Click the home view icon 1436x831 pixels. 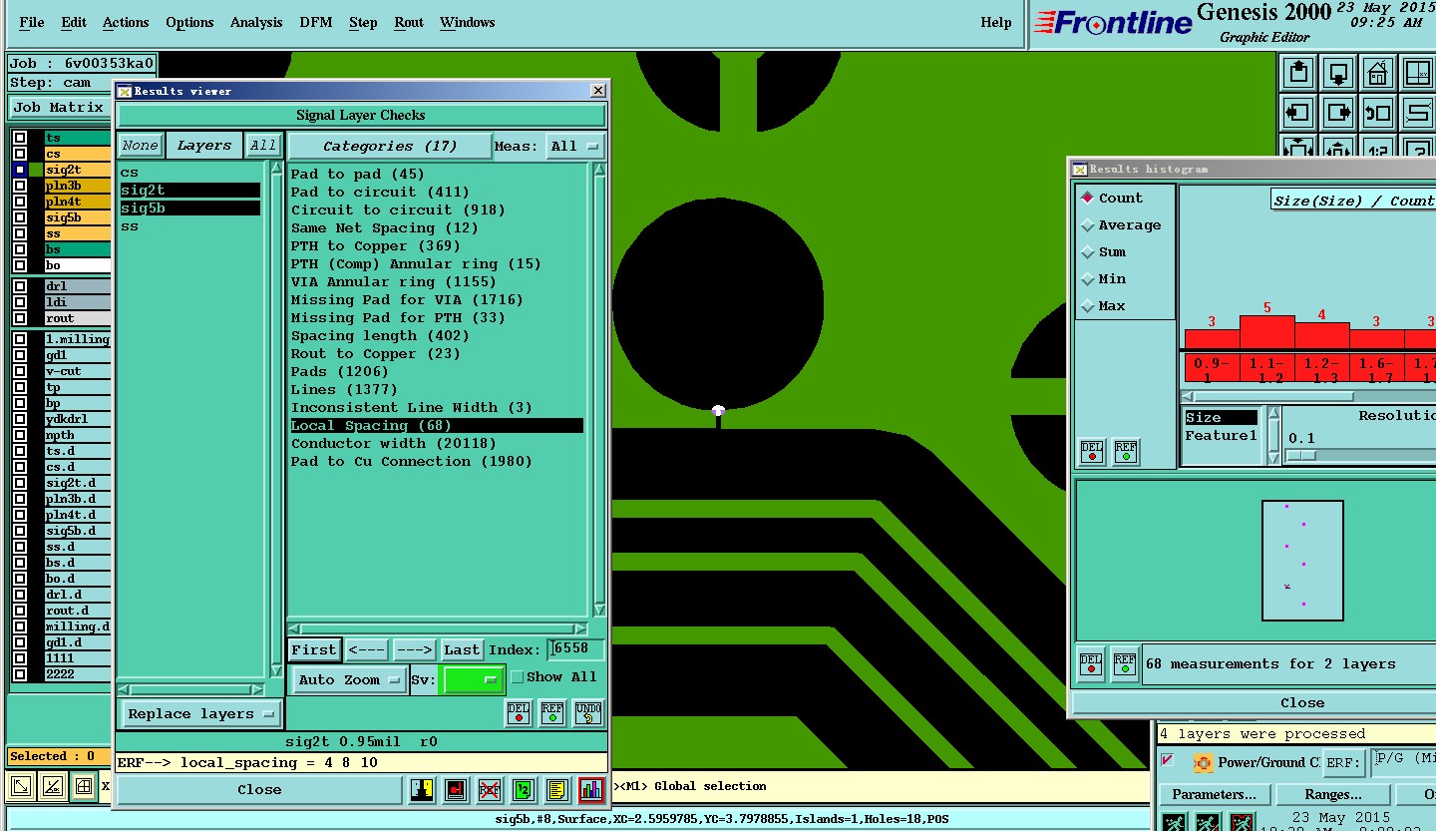click(1378, 72)
